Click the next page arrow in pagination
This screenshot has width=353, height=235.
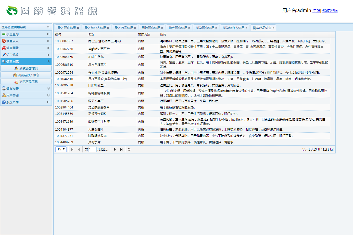click(115, 149)
